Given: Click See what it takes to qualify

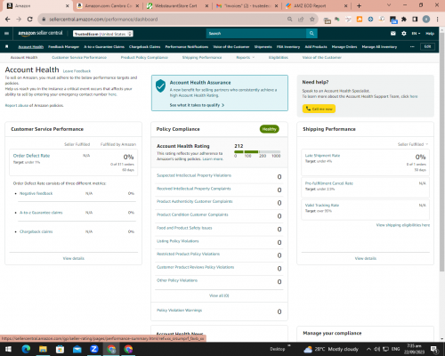Looking at the screenshot, I should pyautogui.click(x=197, y=105).
